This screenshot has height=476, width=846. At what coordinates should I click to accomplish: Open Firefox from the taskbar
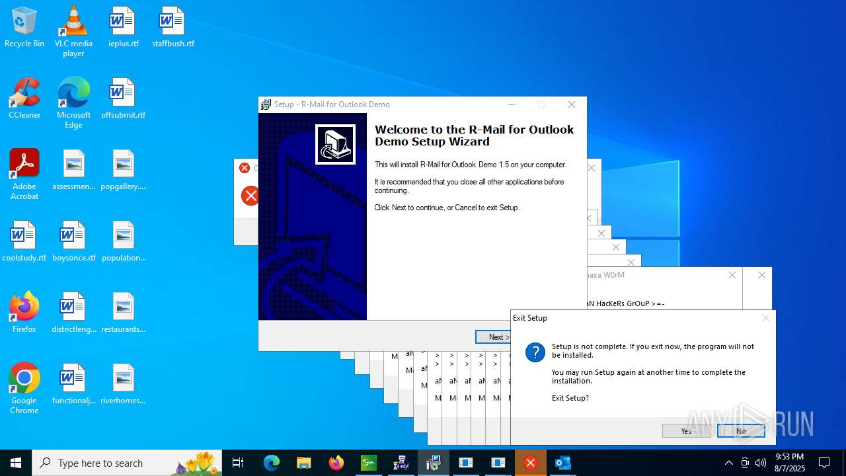pyautogui.click(x=336, y=463)
